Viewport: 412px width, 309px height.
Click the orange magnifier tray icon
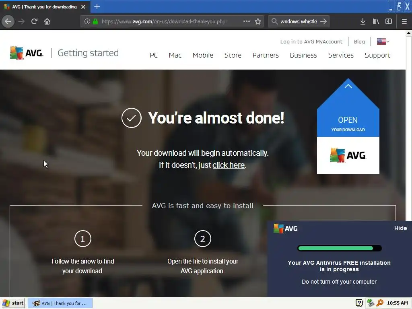380,303
